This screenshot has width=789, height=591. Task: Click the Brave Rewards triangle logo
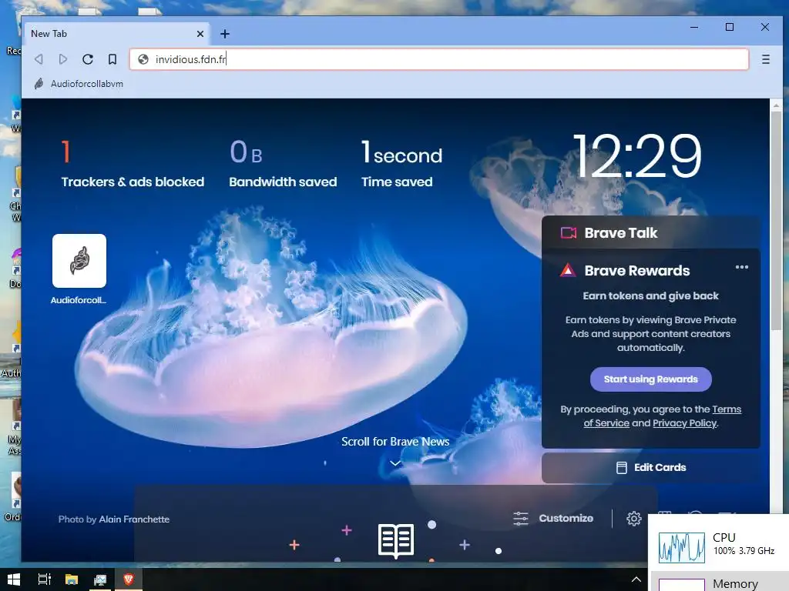click(568, 270)
